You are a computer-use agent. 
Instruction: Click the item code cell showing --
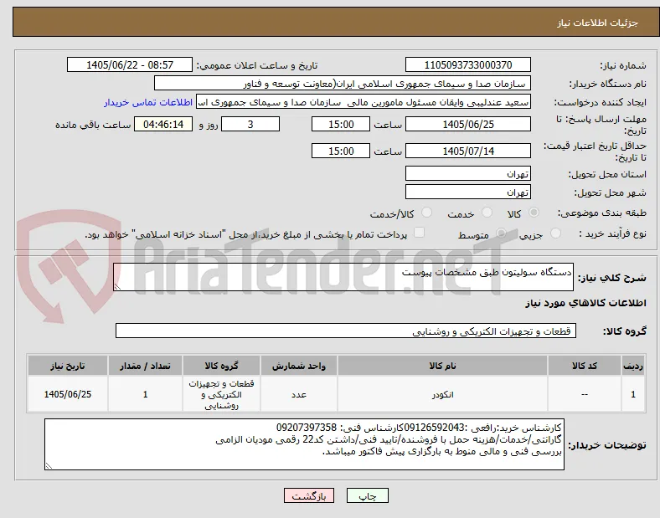(x=585, y=394)
